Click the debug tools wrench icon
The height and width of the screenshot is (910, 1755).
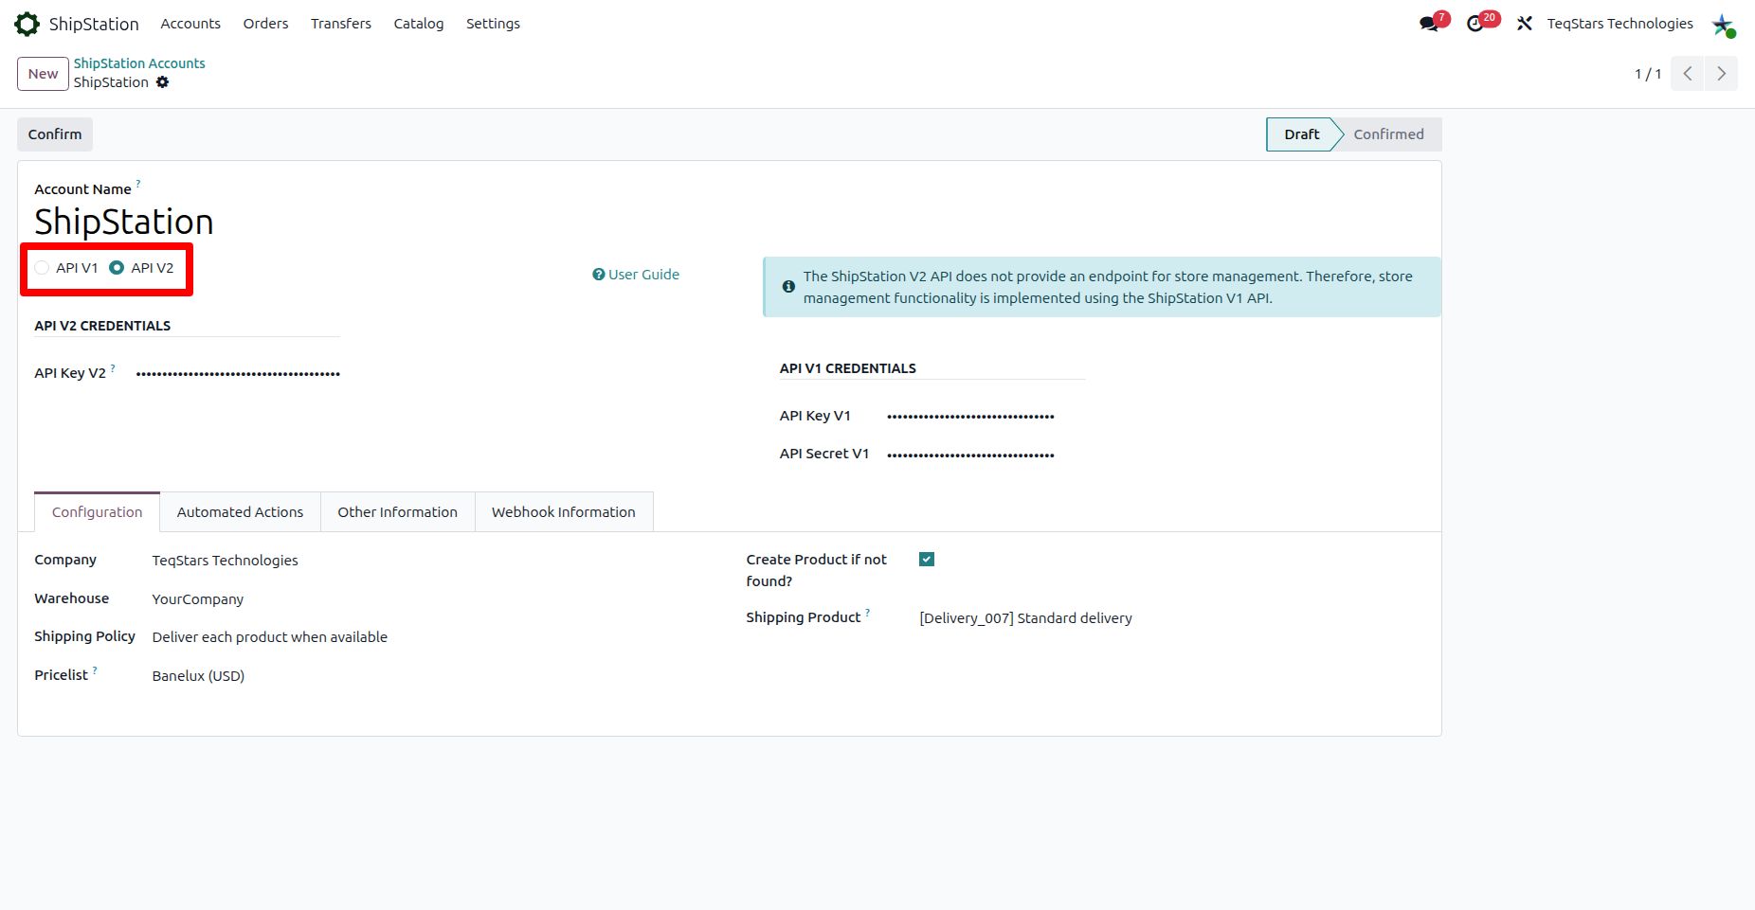(x=1524, y=24)
